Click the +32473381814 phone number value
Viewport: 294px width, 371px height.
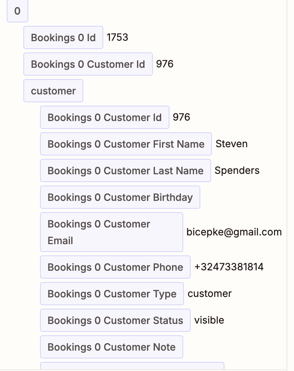[229, 267]
